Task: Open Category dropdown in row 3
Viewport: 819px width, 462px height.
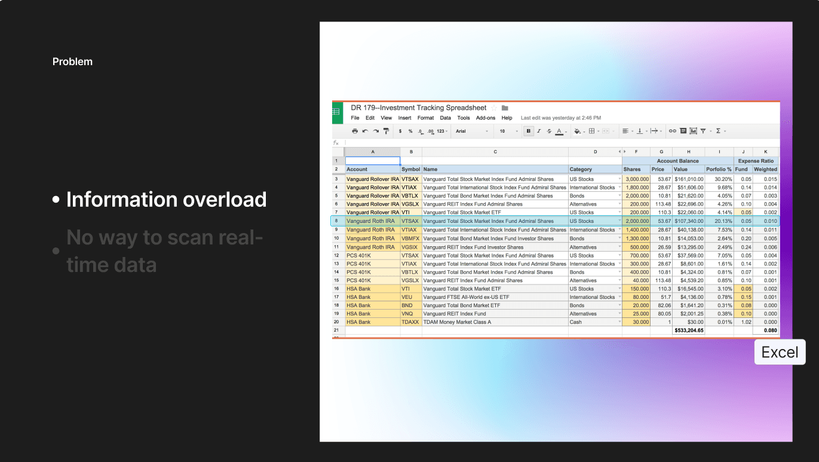Action: click(619, 179)
